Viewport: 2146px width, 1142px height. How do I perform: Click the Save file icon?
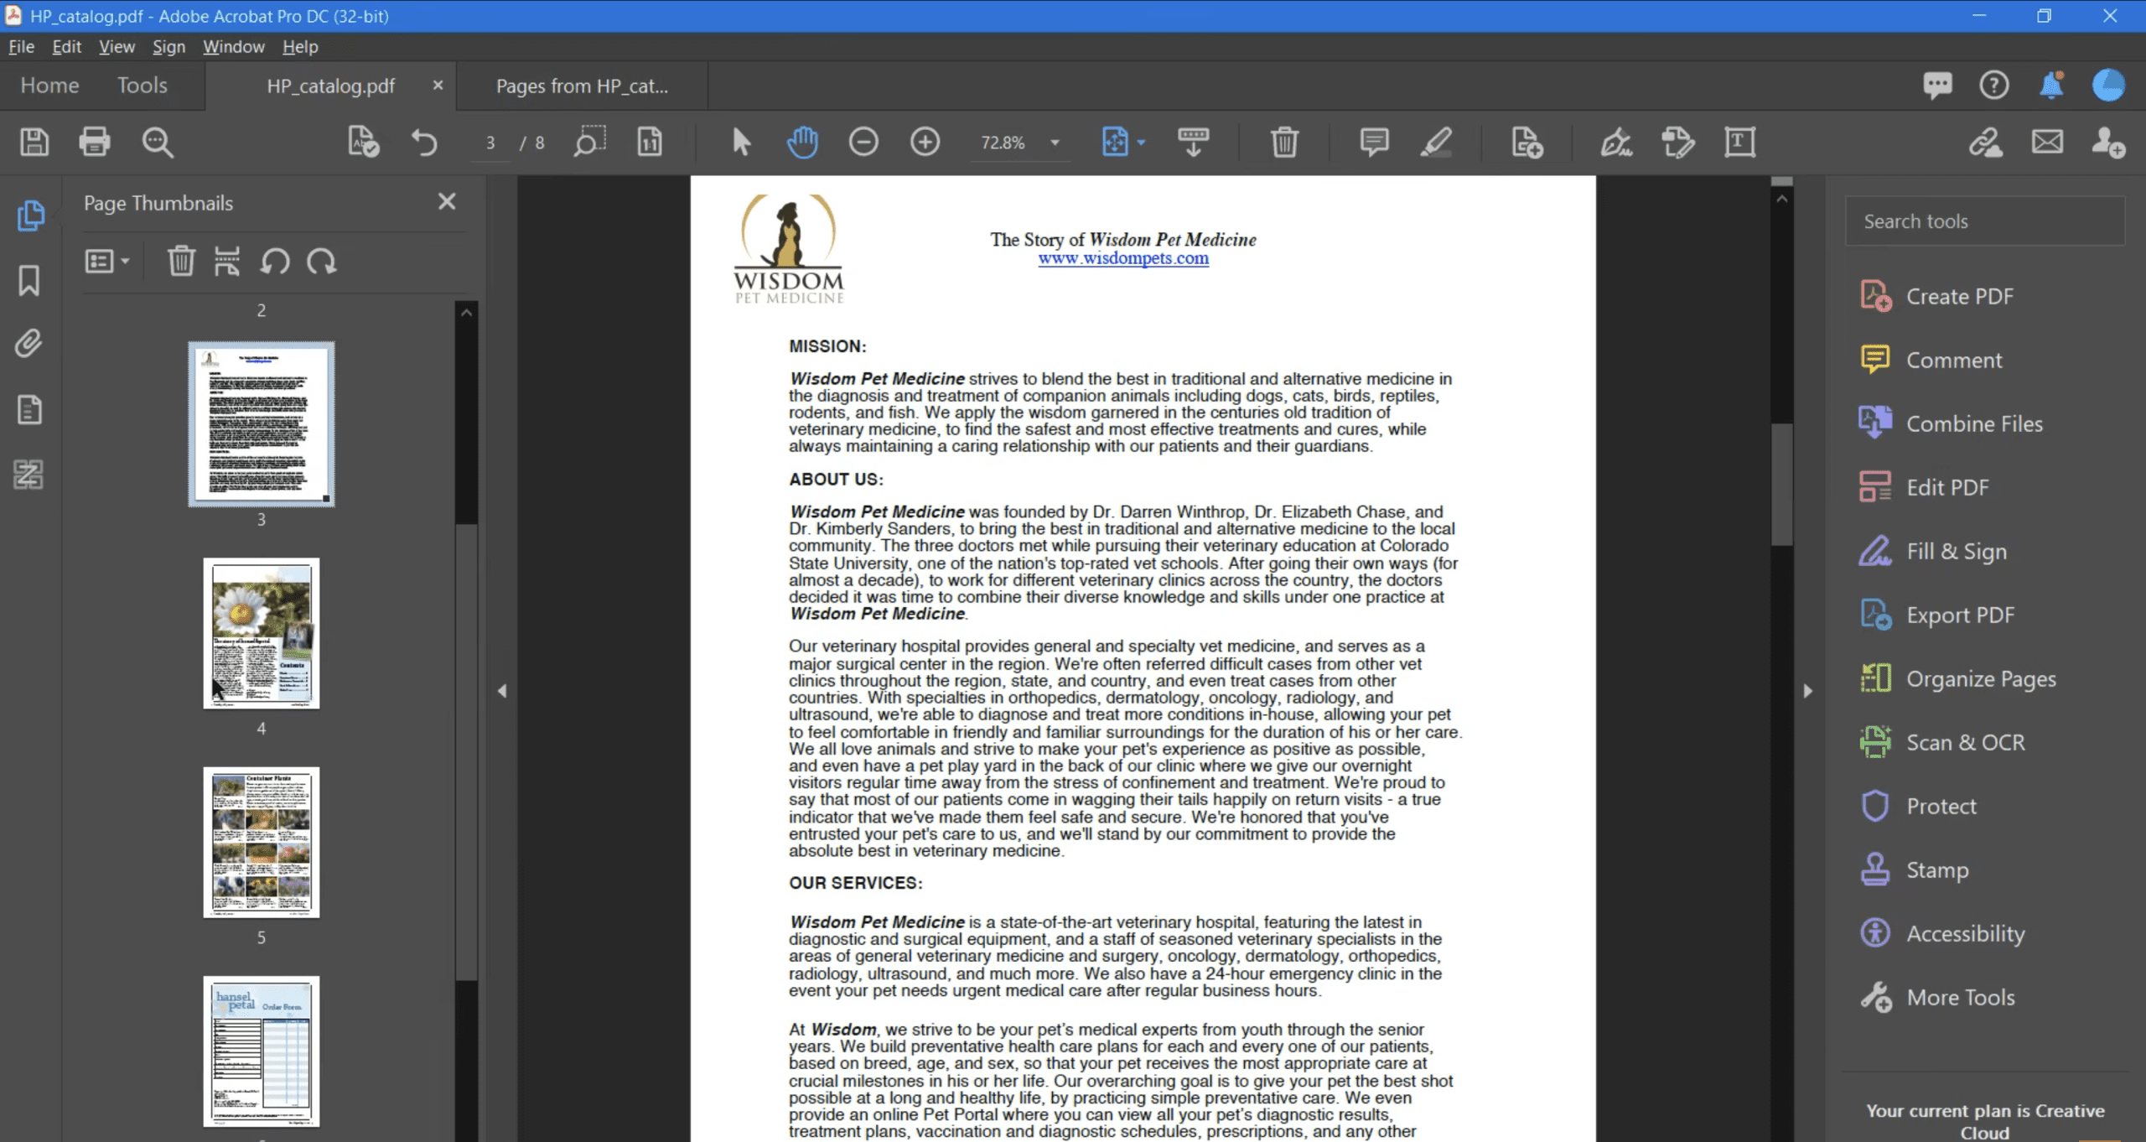(x=34, y=143)
